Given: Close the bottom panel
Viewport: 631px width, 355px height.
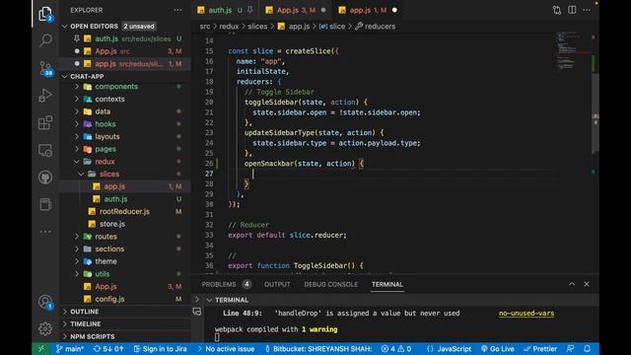Looking at the screenshot, I should 587,284.
